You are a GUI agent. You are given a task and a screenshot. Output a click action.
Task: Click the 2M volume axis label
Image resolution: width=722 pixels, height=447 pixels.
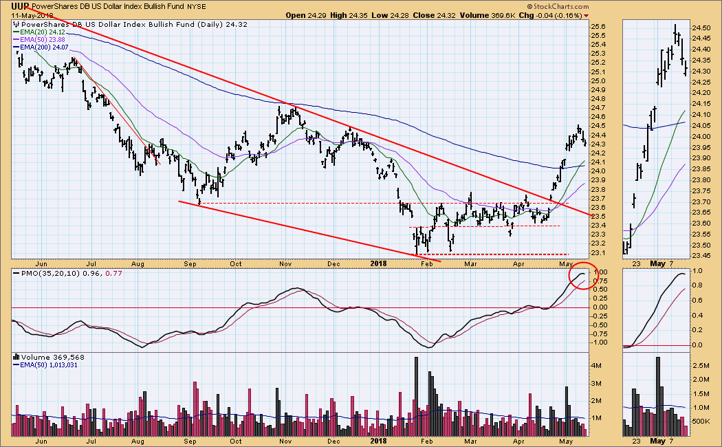tap(596, 400)
